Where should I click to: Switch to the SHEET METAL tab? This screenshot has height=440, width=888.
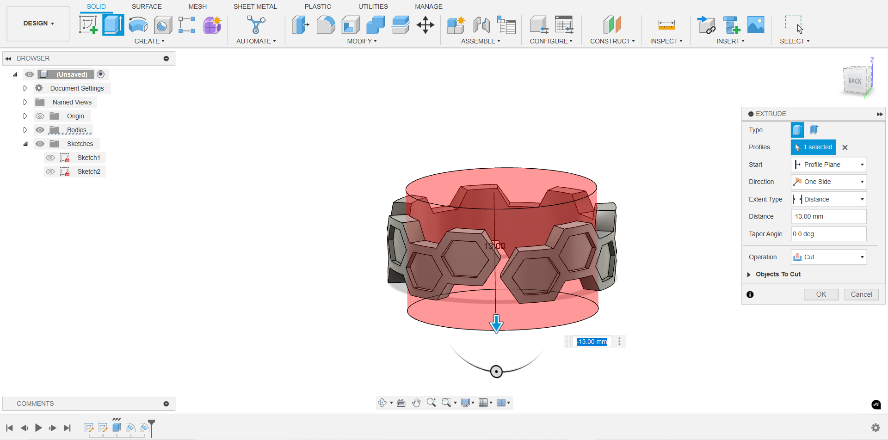[x=255, y=6]
